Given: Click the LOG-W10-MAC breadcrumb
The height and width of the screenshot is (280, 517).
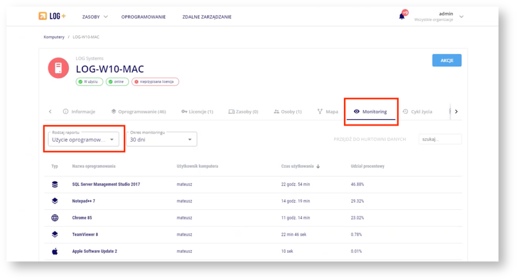Looking at the screenshot, I should [x=86, y=37].
